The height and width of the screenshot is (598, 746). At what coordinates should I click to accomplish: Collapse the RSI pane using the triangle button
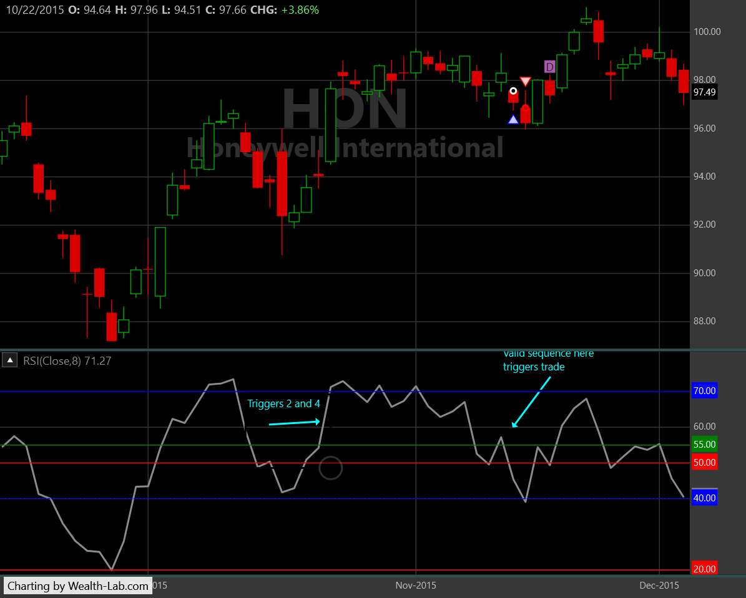[x=9, y=360]
